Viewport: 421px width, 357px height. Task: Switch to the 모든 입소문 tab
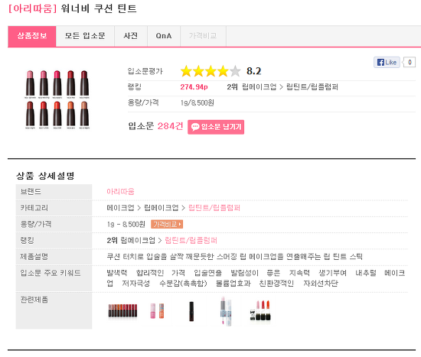click(x=85, y=36)
